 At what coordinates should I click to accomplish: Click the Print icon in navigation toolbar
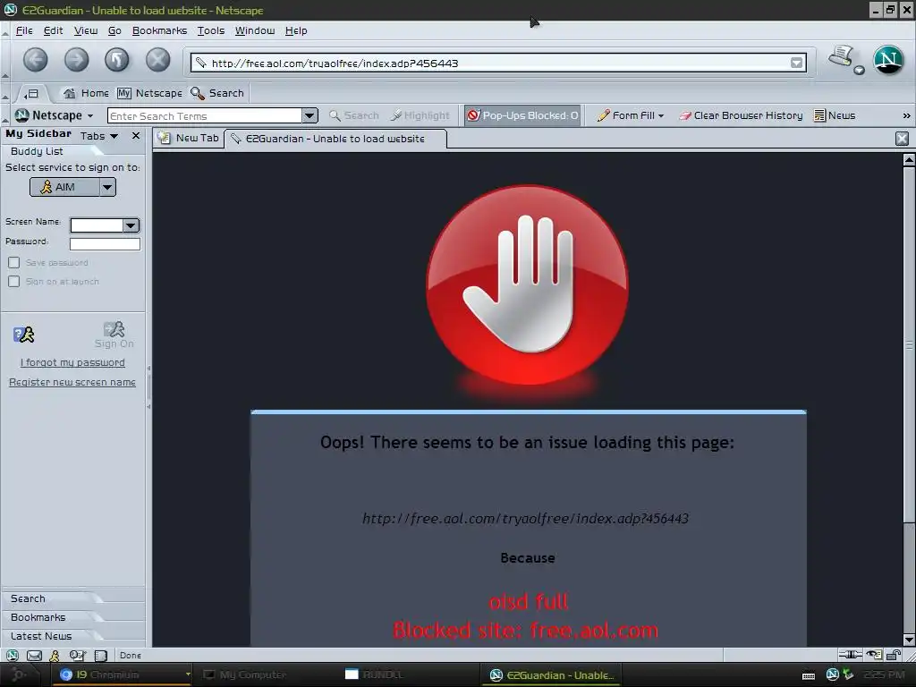[x=840, y=56]
